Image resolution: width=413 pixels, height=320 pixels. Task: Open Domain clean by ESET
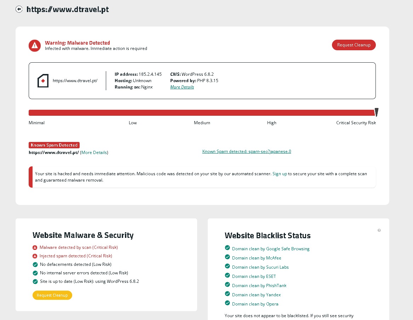254,276
